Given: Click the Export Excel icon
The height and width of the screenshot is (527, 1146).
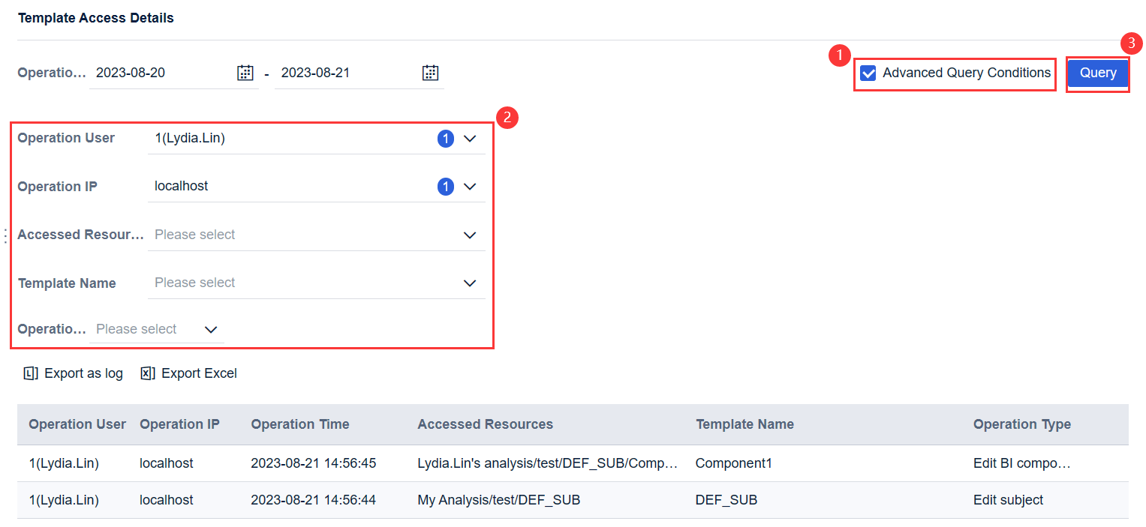Looking at the screenshot, I should point(147,373).
